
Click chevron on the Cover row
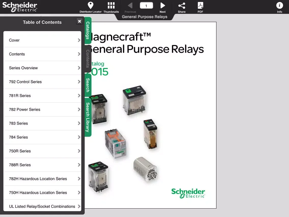[79, 40]
